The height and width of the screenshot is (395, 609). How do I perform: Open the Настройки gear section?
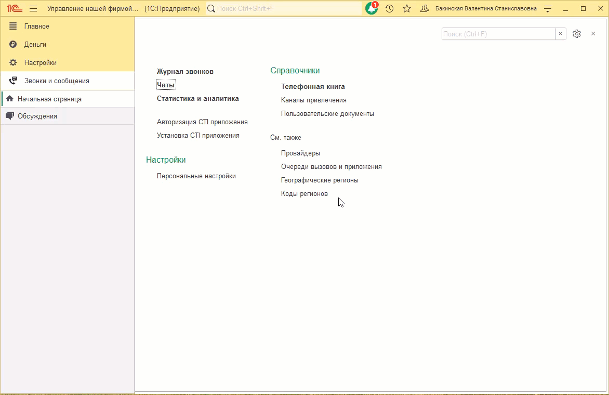tap(11, 62)
